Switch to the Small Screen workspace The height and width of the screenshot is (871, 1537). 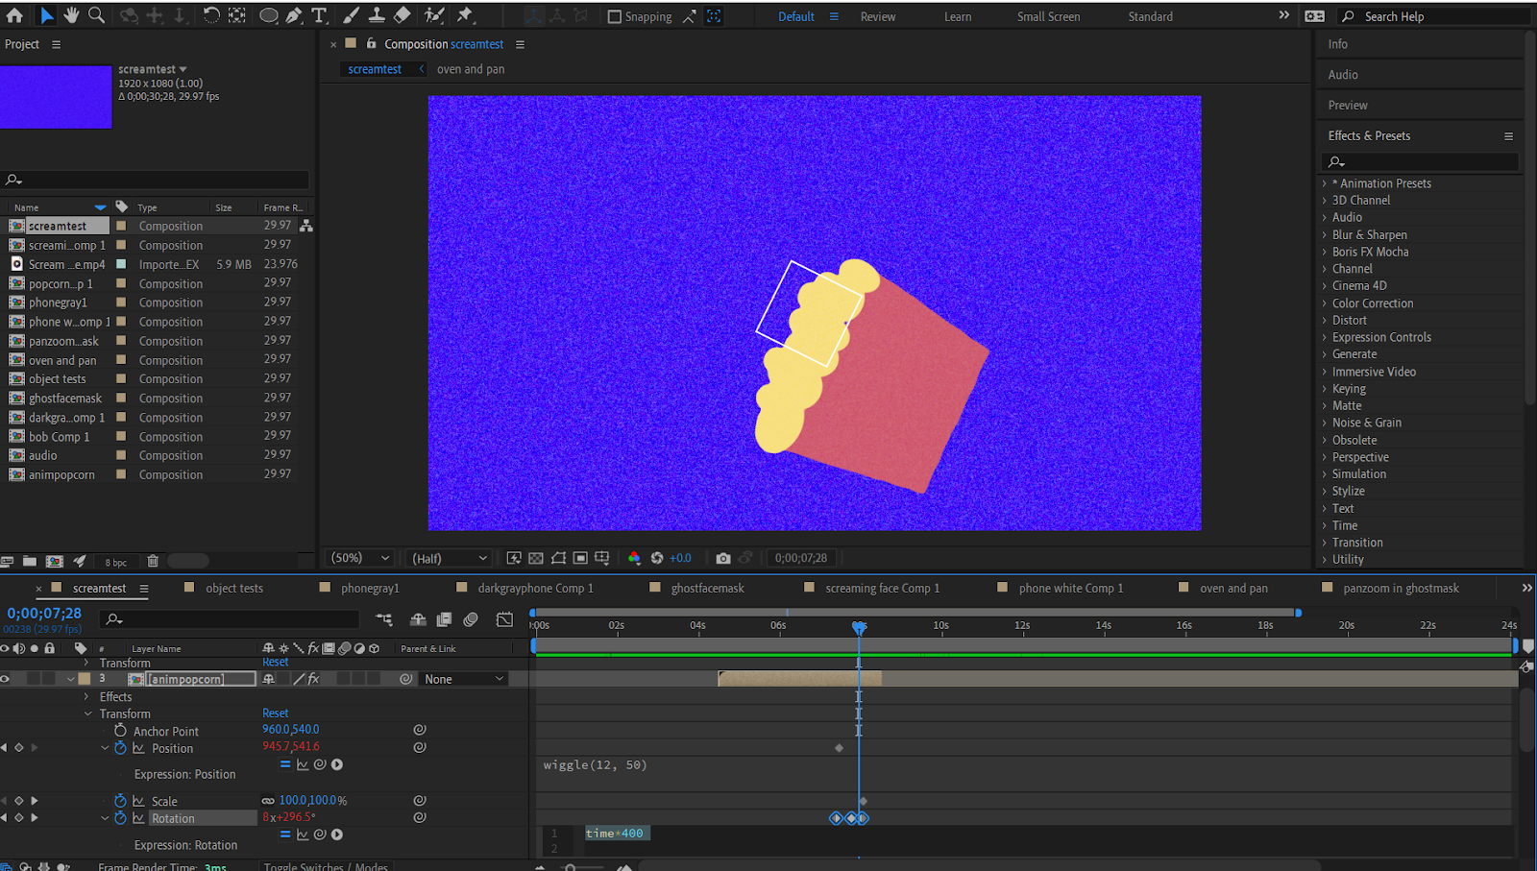tap(1048, 16)
